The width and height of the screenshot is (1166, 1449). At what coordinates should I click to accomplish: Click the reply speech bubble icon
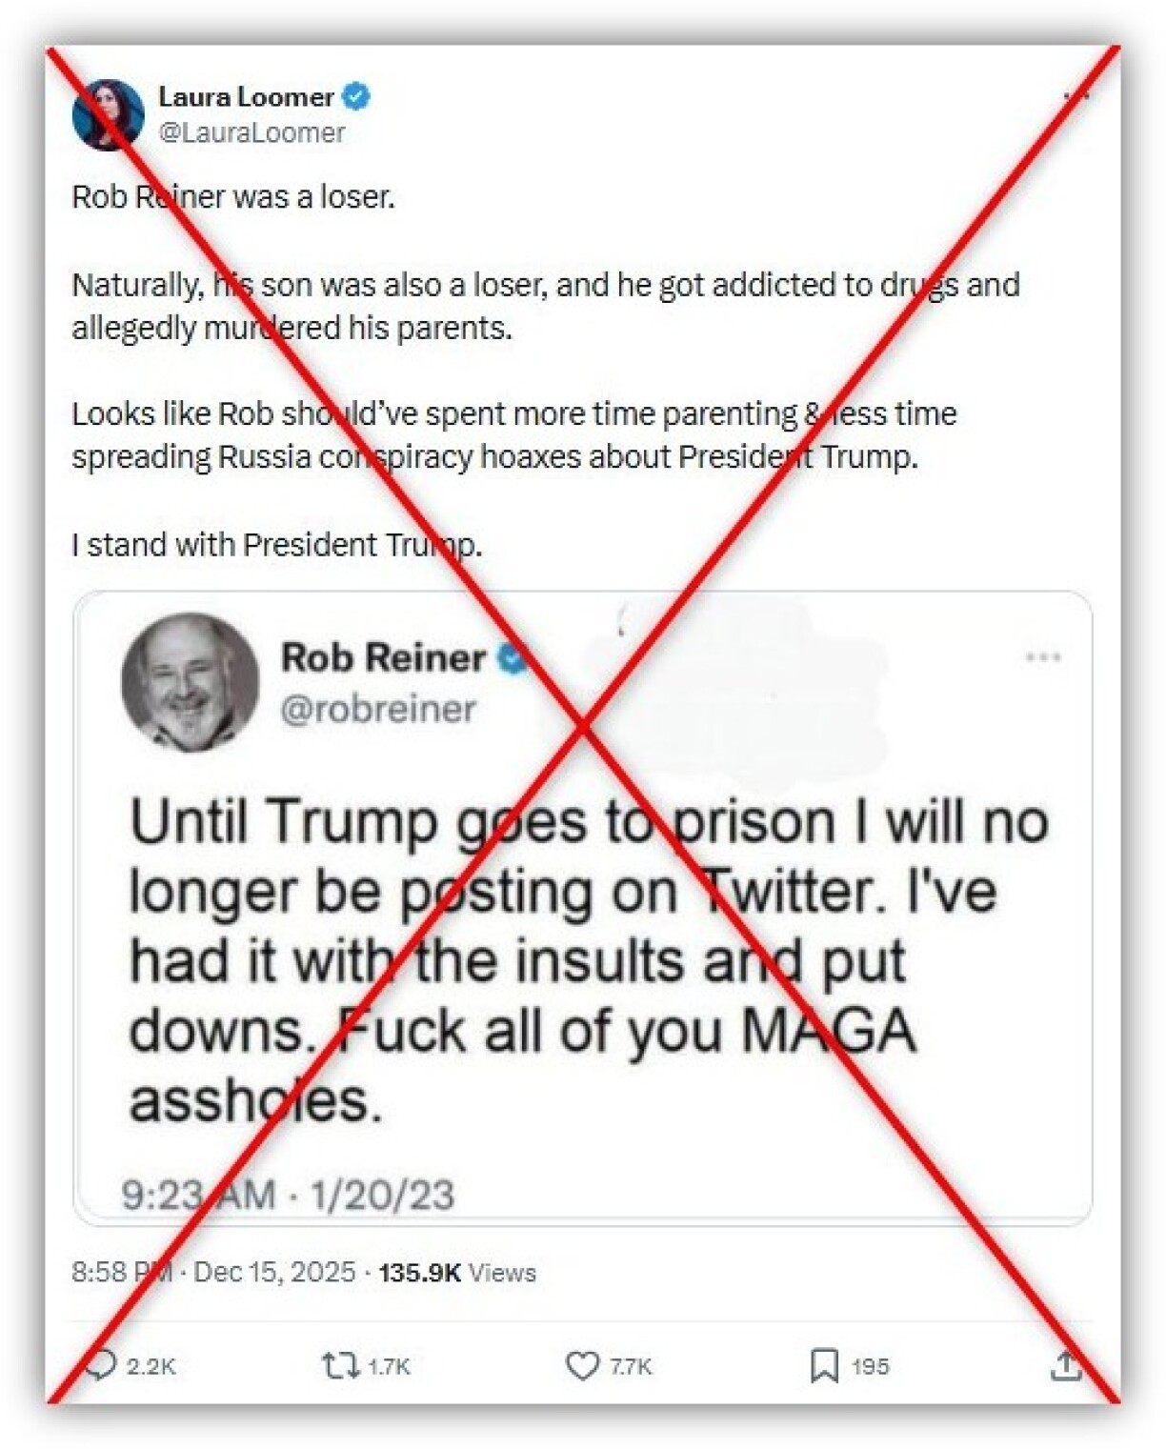[101, 1365]
